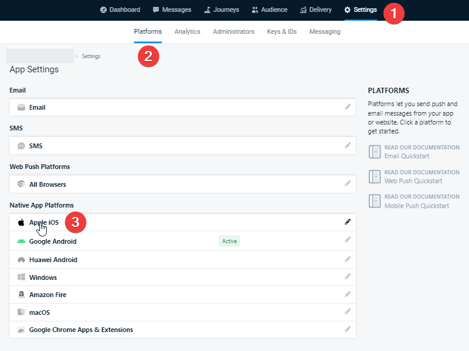Viewport: 469px width, 351px height.
Task: Click the Chrome Apps & Extensions icon
Action: click(x=21, y=330)
